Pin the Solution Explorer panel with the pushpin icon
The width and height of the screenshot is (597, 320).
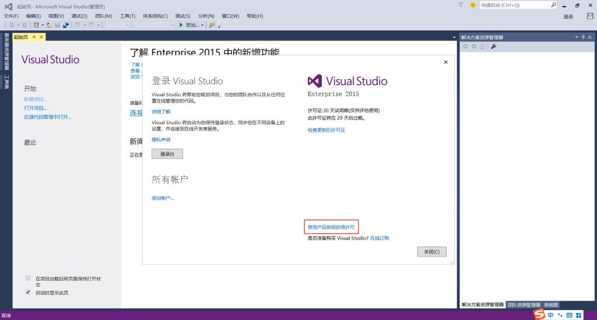click(x=583, y=37)
